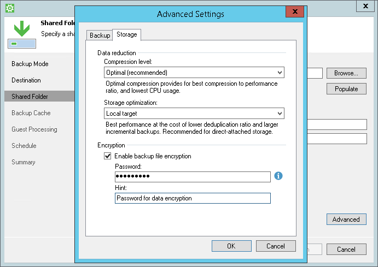
Task: Close the Advanced Settings dialog
Action: tap(295, 11)
